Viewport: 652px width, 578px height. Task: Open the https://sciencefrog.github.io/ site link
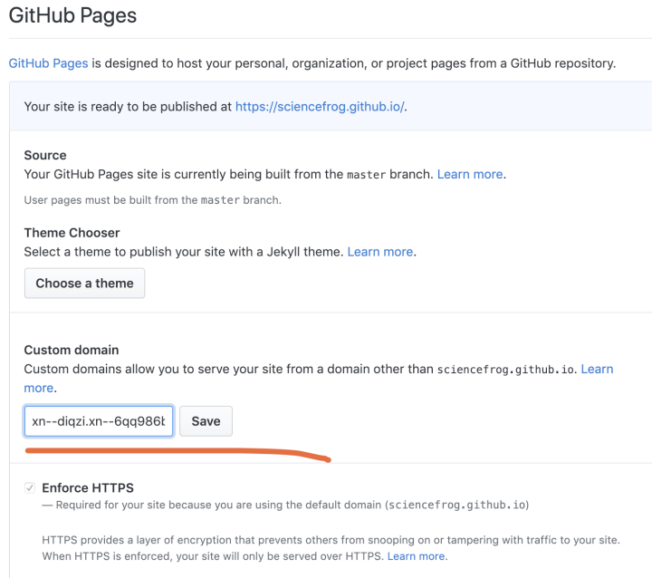click(x=321, y=106)
